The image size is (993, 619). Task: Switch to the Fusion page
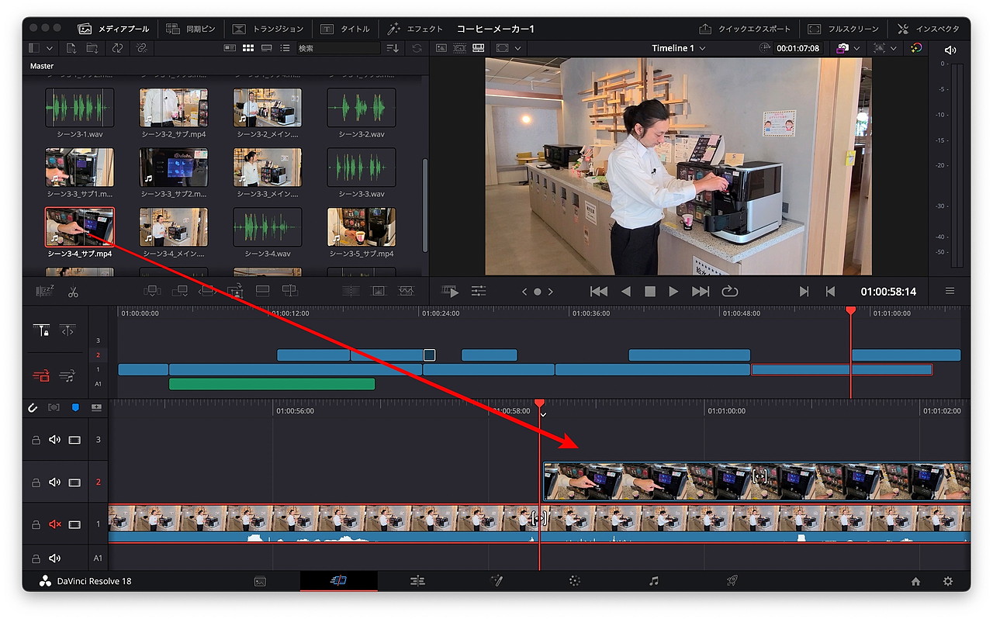(x=496, y=581)
